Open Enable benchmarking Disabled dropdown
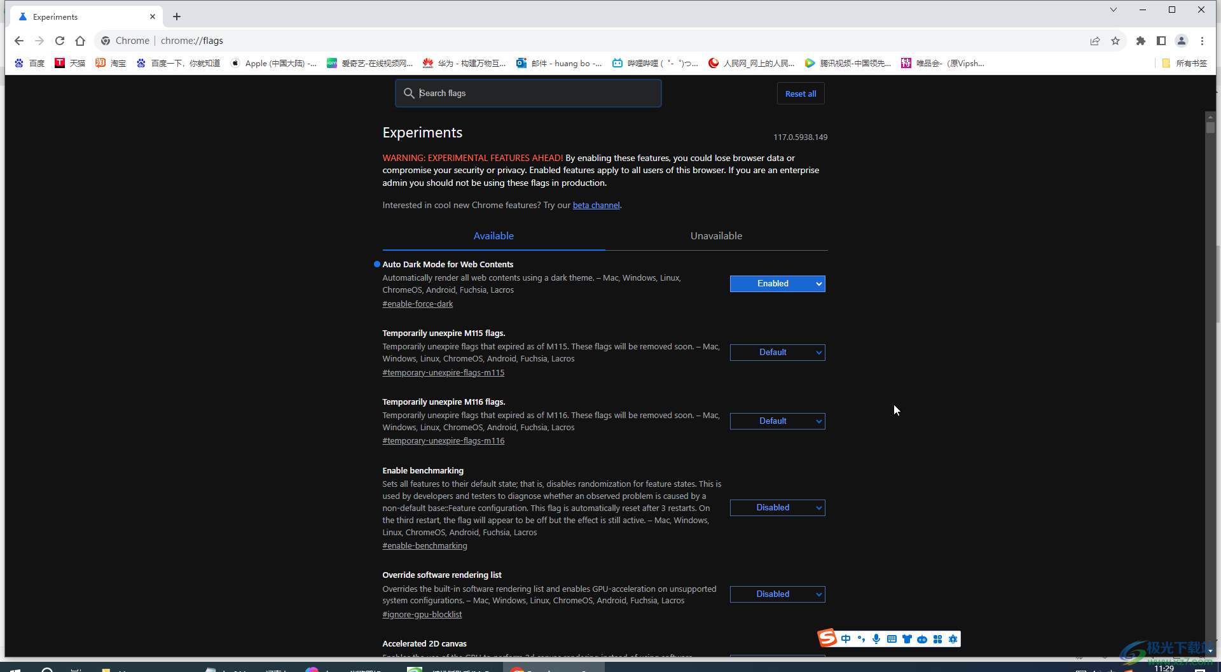The width and height of the screenshot is (1221, 672). [777, 508]
